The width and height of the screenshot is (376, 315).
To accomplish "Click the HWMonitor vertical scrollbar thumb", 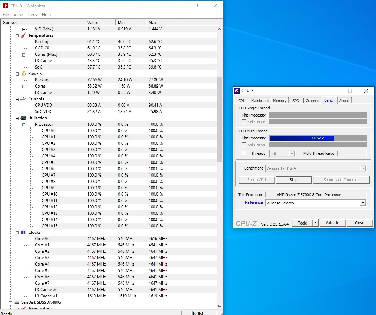I will click(220, 119).
